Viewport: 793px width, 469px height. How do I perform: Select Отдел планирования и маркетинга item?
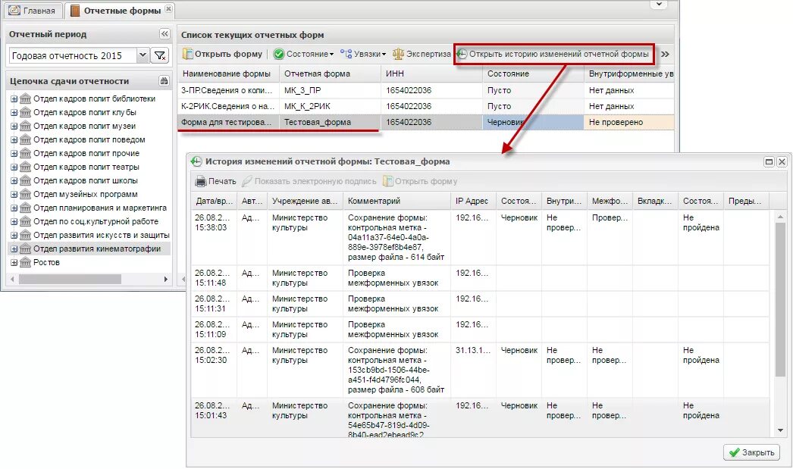pos(99,208)
